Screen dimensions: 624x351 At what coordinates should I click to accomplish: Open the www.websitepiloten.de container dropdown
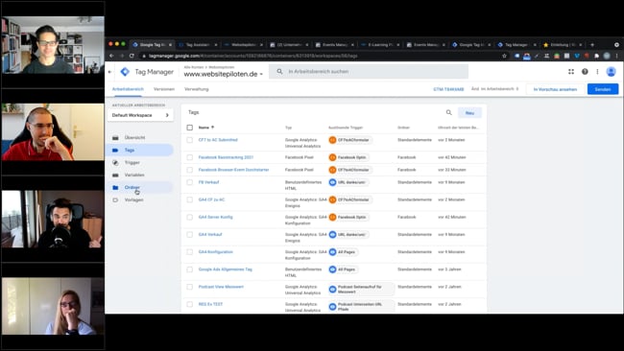point(224,74)
